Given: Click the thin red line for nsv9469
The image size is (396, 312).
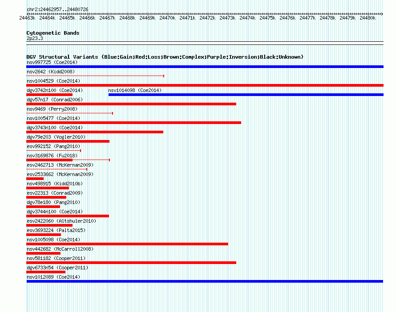Looking at the screenshot, I should coord(69,113).
